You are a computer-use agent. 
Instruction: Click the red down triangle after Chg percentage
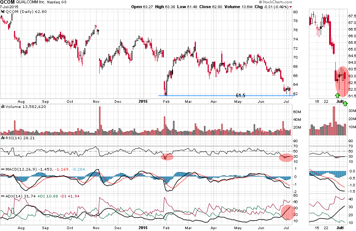pos(291,7)
